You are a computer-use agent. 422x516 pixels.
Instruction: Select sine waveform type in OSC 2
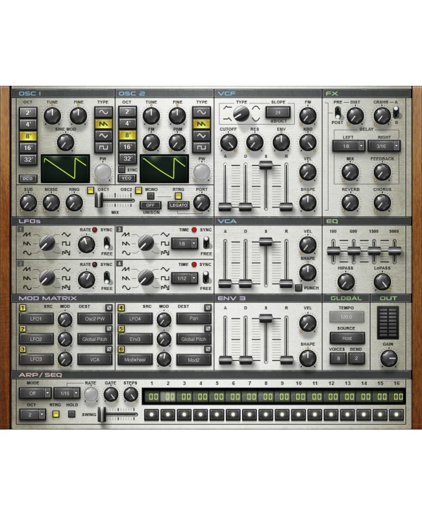pos(201,112)
